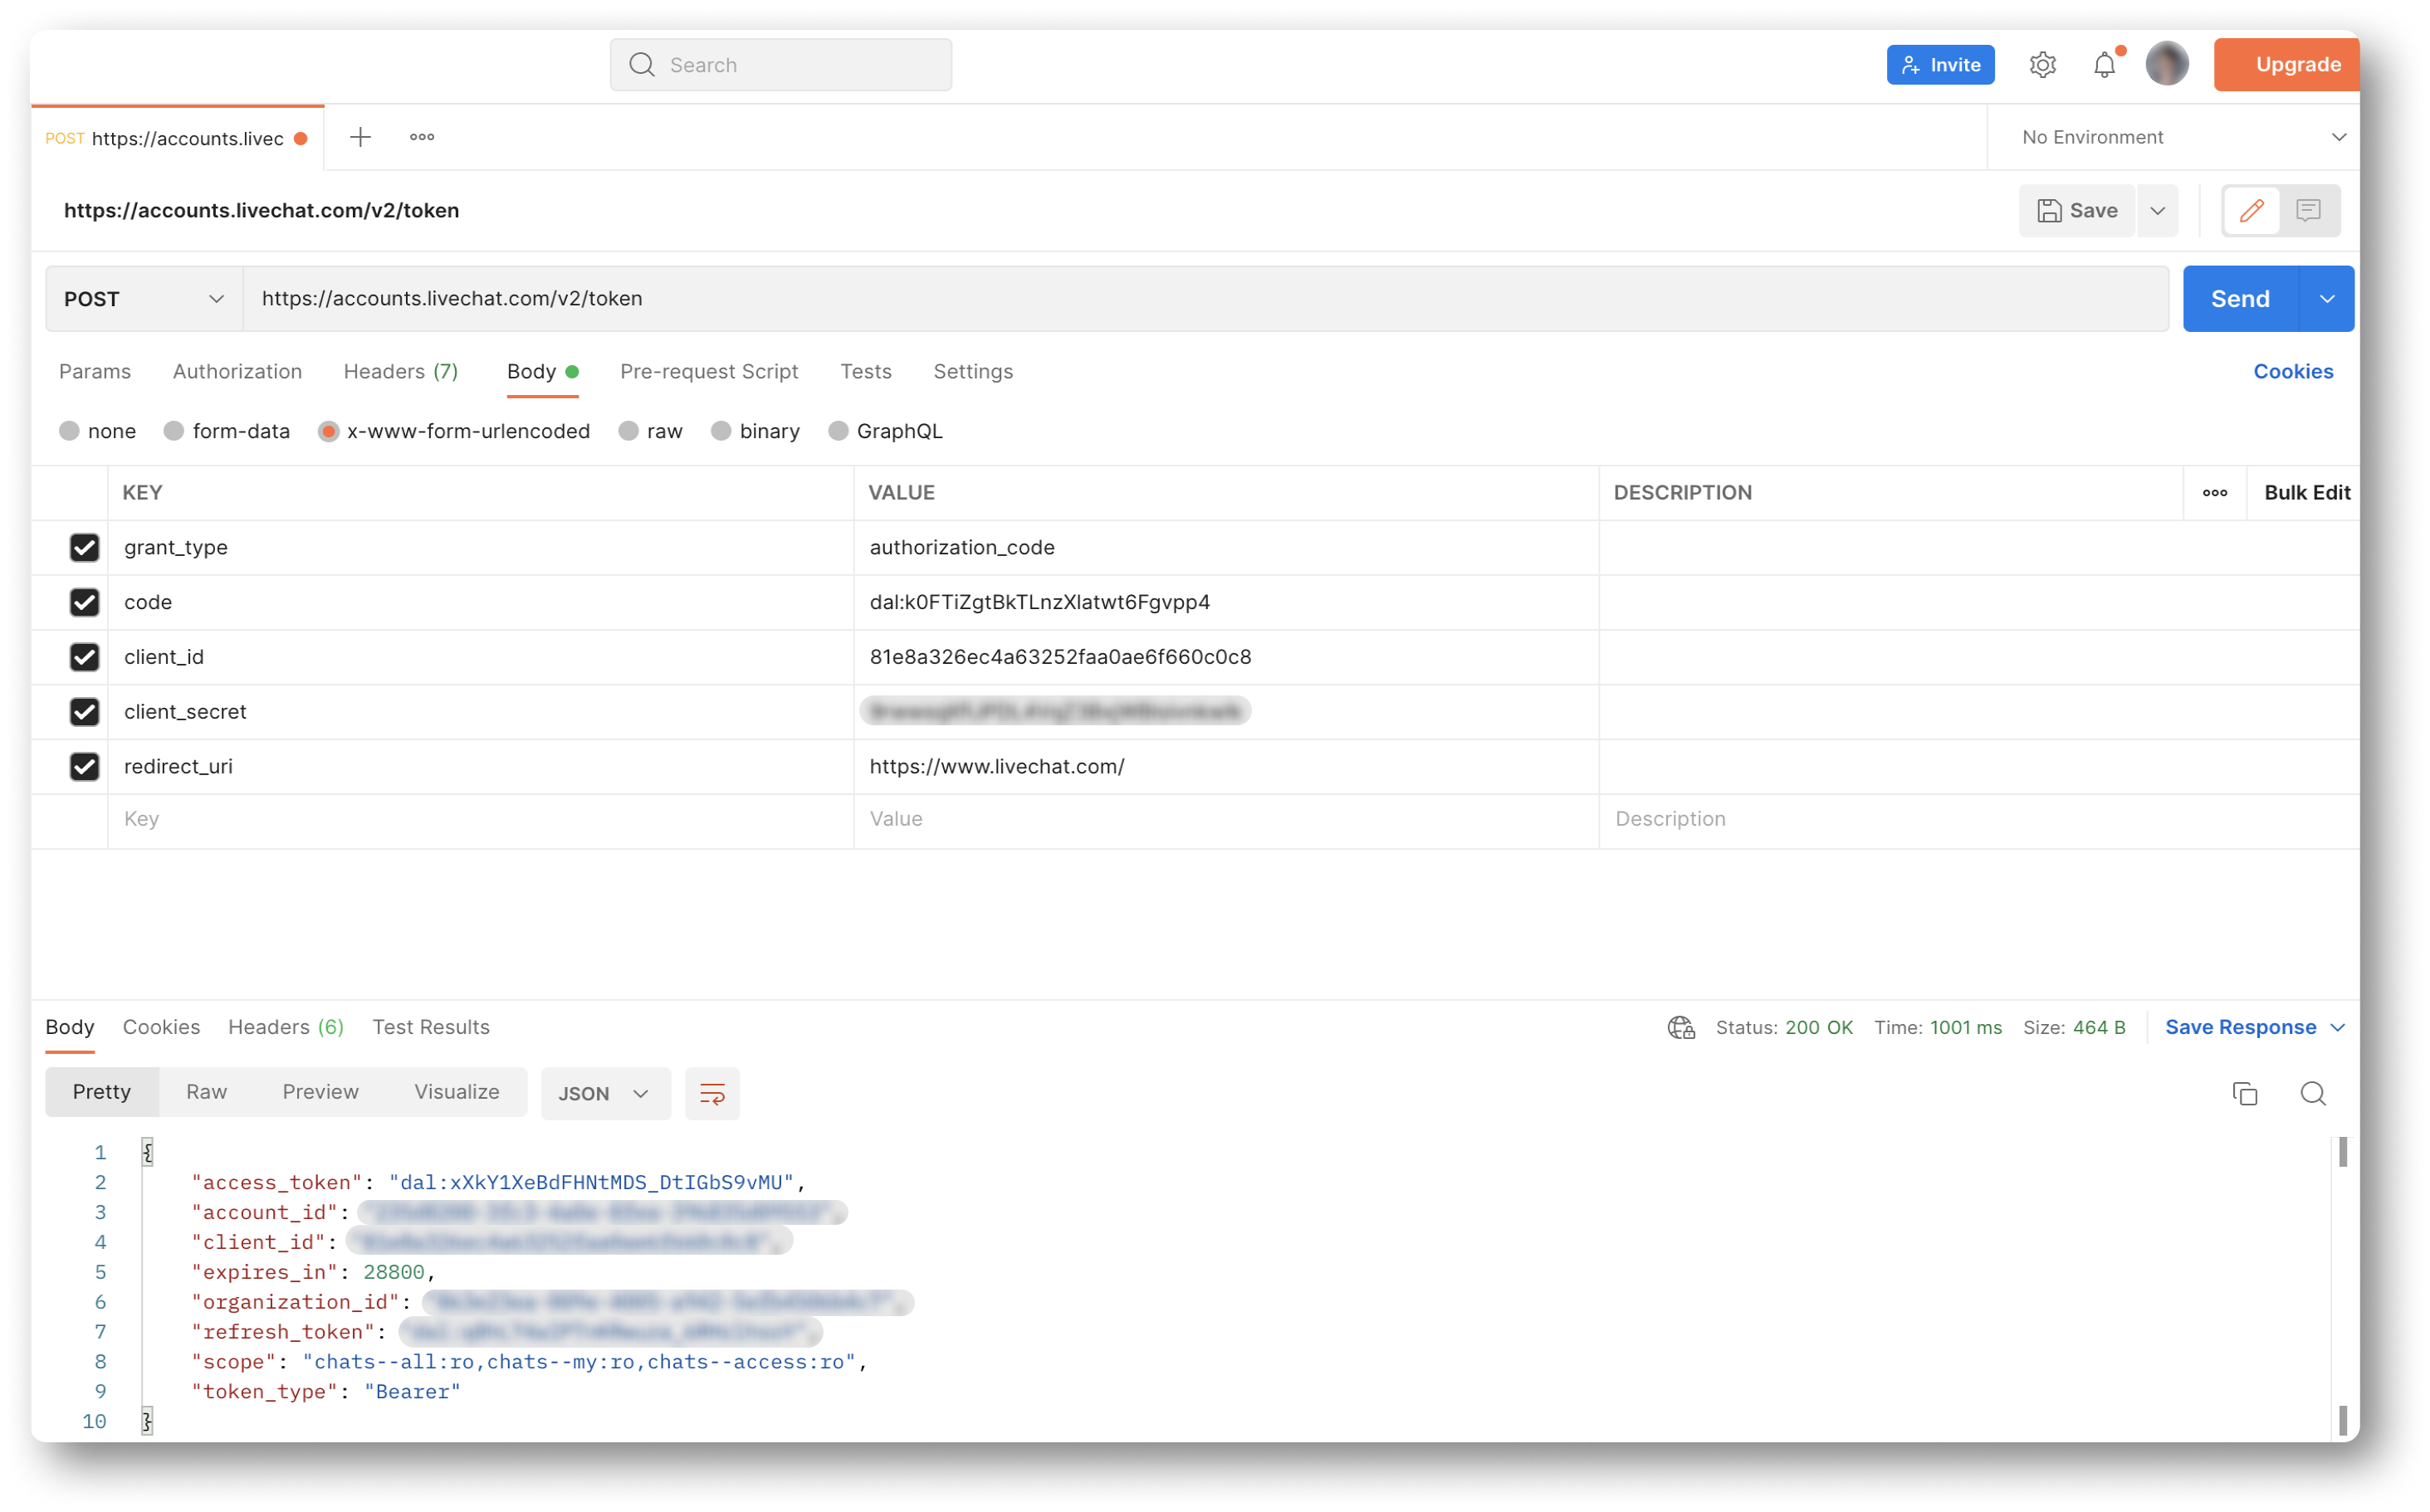Click the Settings gear icon

pyautogui.click(x=2043, y=65)
